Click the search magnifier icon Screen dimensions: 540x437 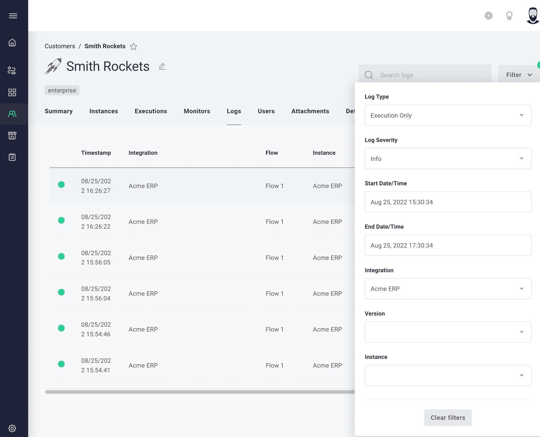[x=369, y=75]
